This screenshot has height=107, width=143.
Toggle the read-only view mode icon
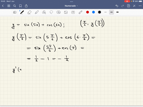[x=15, y=12]
